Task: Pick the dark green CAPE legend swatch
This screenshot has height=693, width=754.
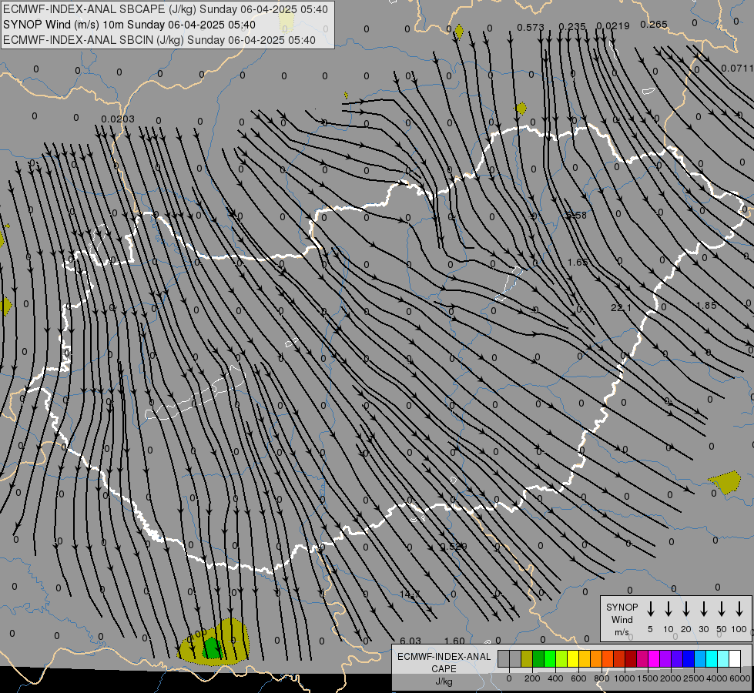Action: tap(538, 658)
